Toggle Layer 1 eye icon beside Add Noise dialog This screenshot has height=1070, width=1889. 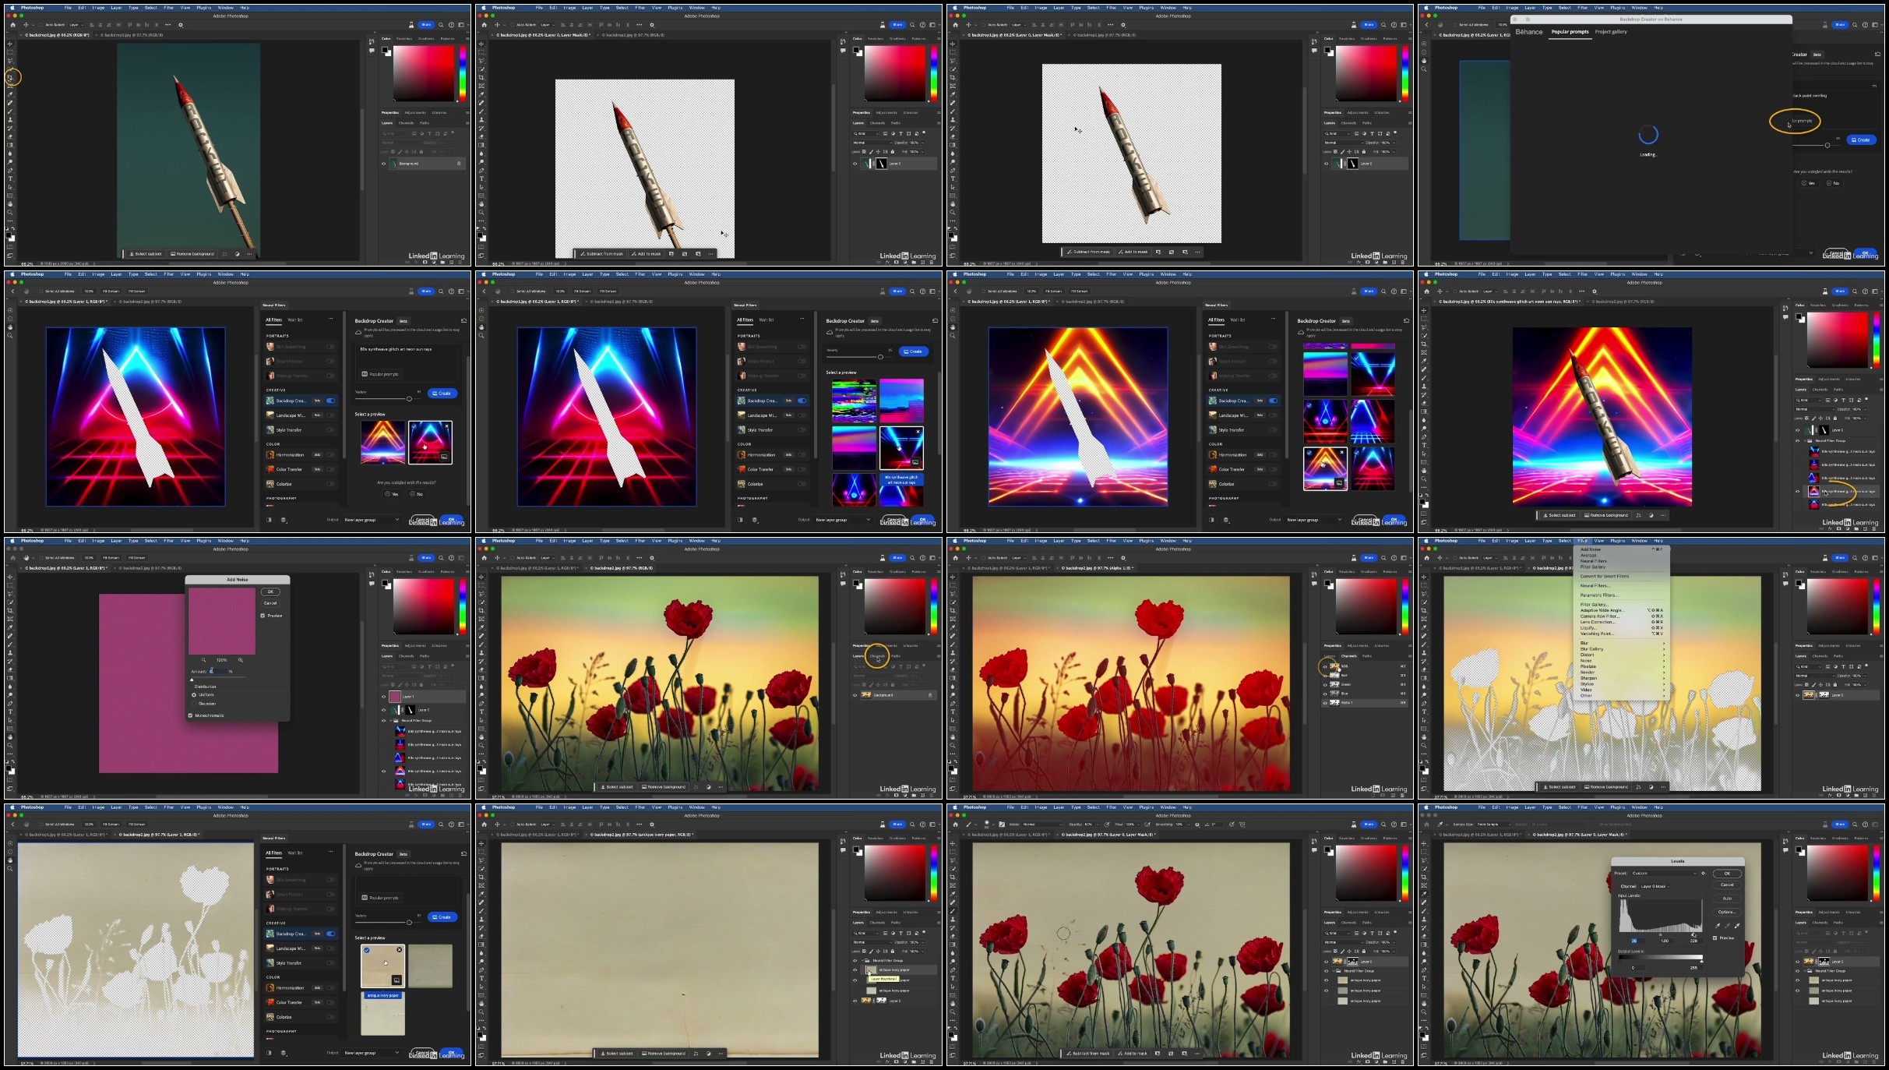click(x=383, y=696)
